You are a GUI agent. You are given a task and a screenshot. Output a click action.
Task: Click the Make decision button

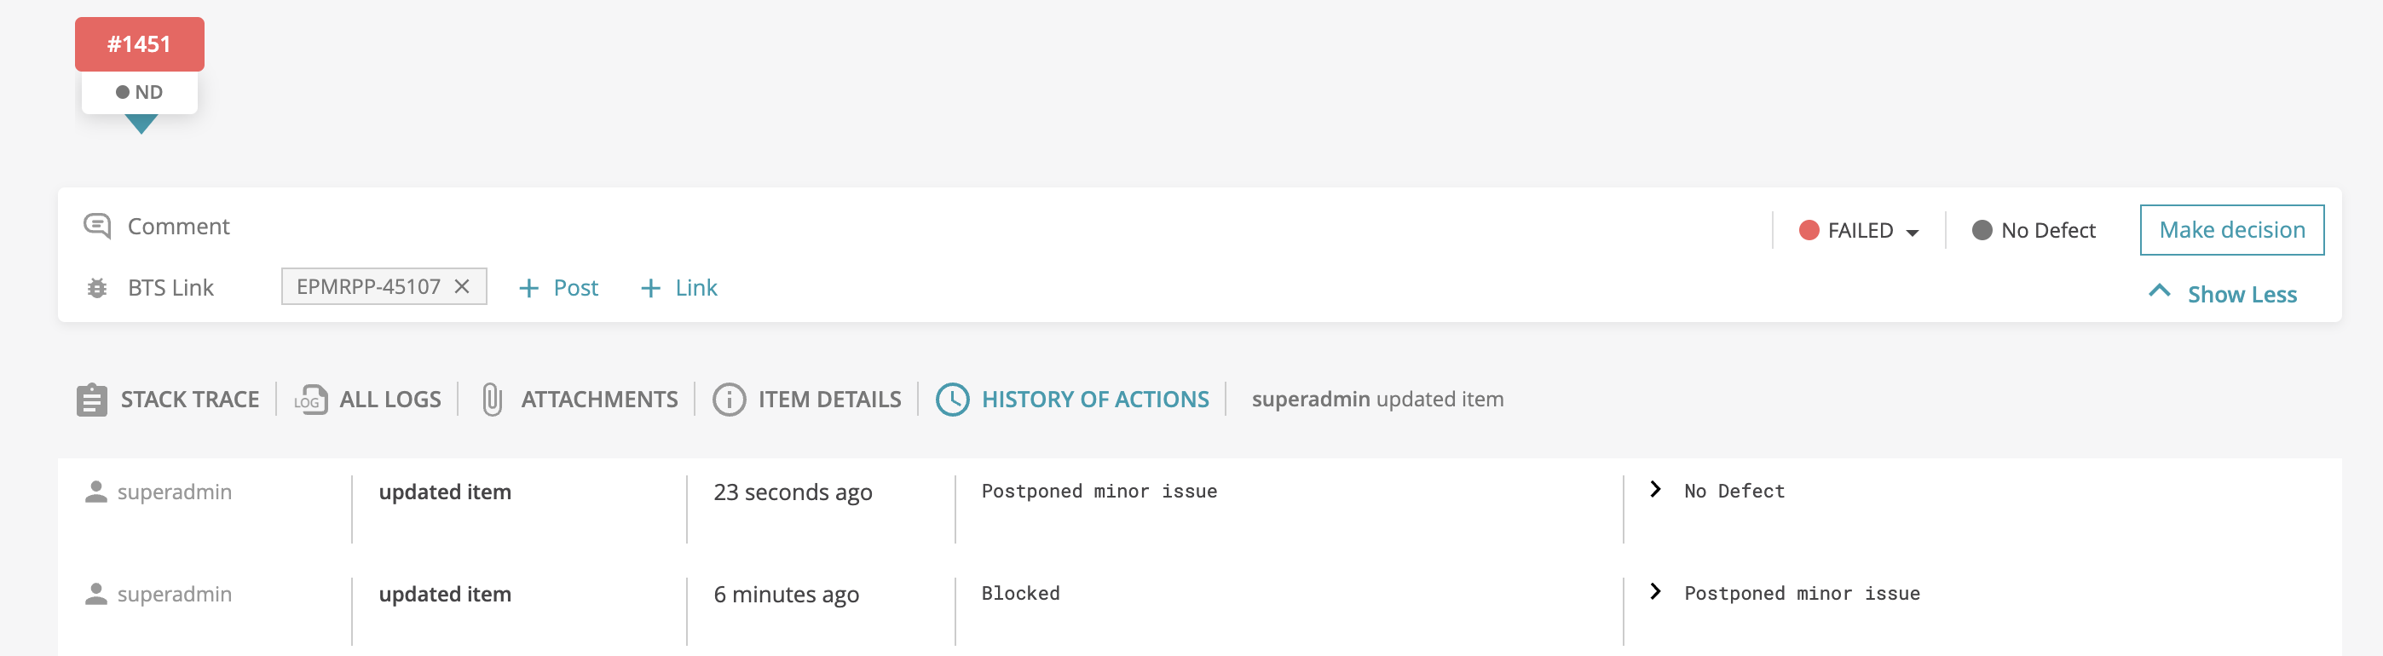tap(2231, 228)
